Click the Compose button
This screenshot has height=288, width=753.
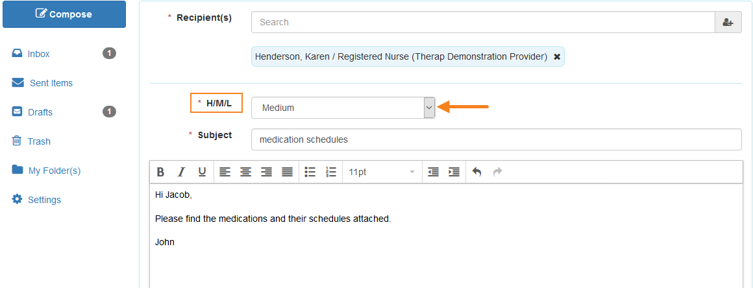pos(64,14)
